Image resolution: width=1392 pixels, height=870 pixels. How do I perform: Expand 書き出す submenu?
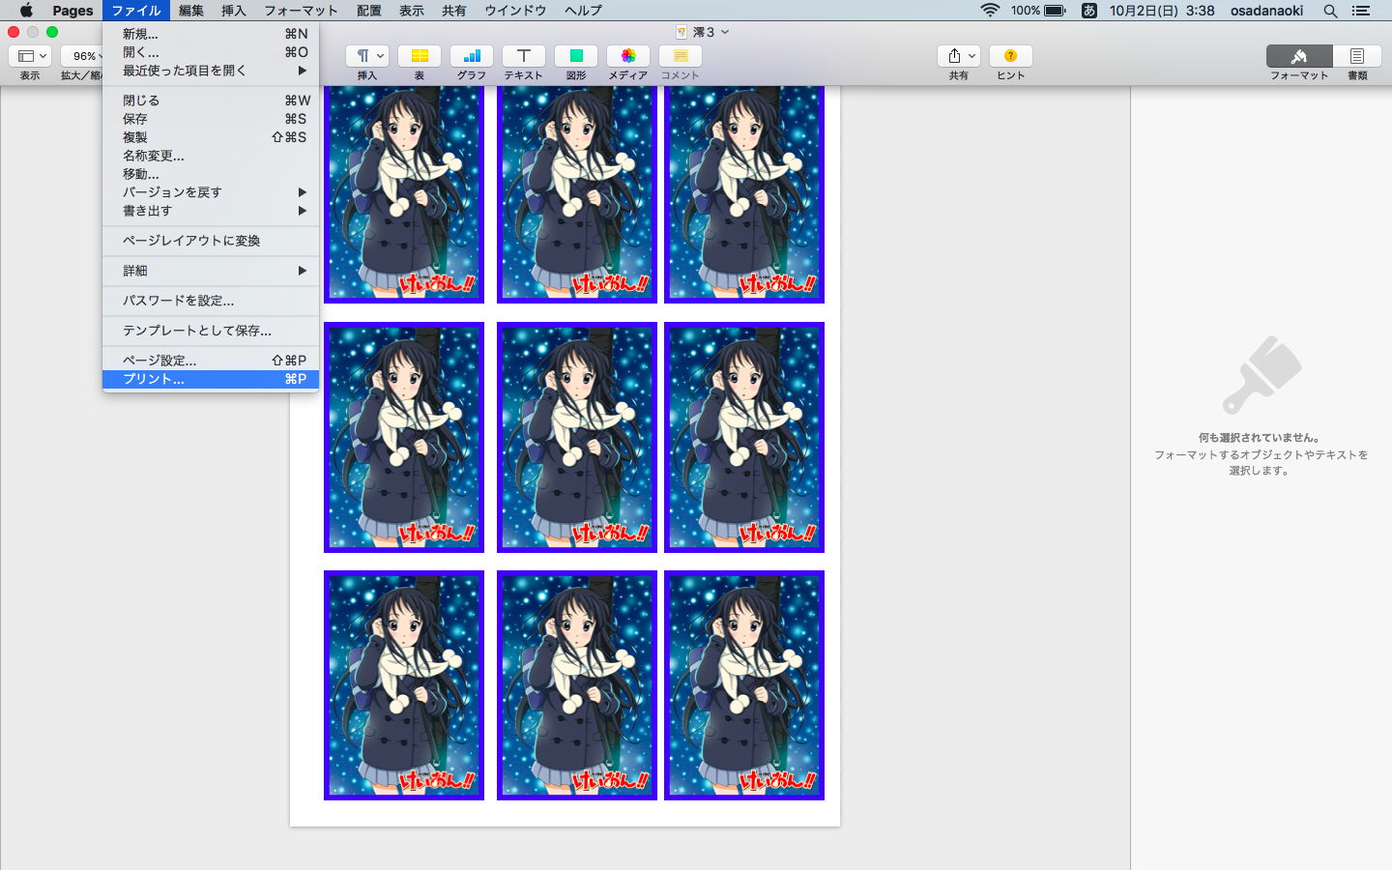coord(211,211)
